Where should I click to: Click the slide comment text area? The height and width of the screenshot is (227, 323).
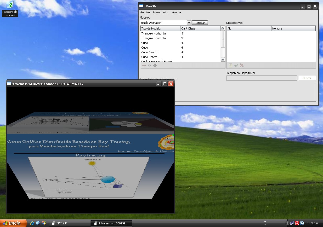[x=246, y=92]
